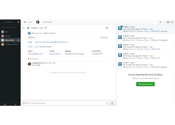Click the Bitbucket source icon in thread header

(x=29, y=33)
